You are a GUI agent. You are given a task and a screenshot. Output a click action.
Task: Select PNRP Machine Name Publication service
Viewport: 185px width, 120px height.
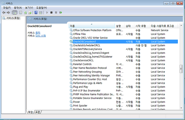[x=123, y=94]
